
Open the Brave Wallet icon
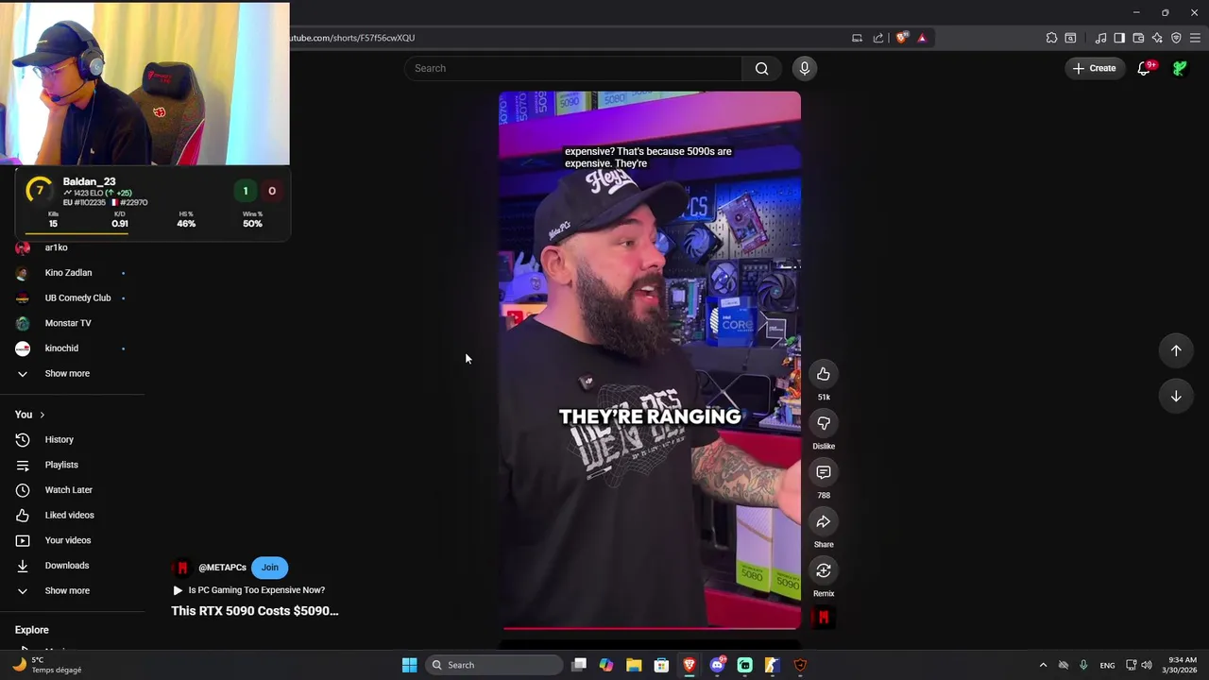pyautogui.click(x=1138, y=38)
